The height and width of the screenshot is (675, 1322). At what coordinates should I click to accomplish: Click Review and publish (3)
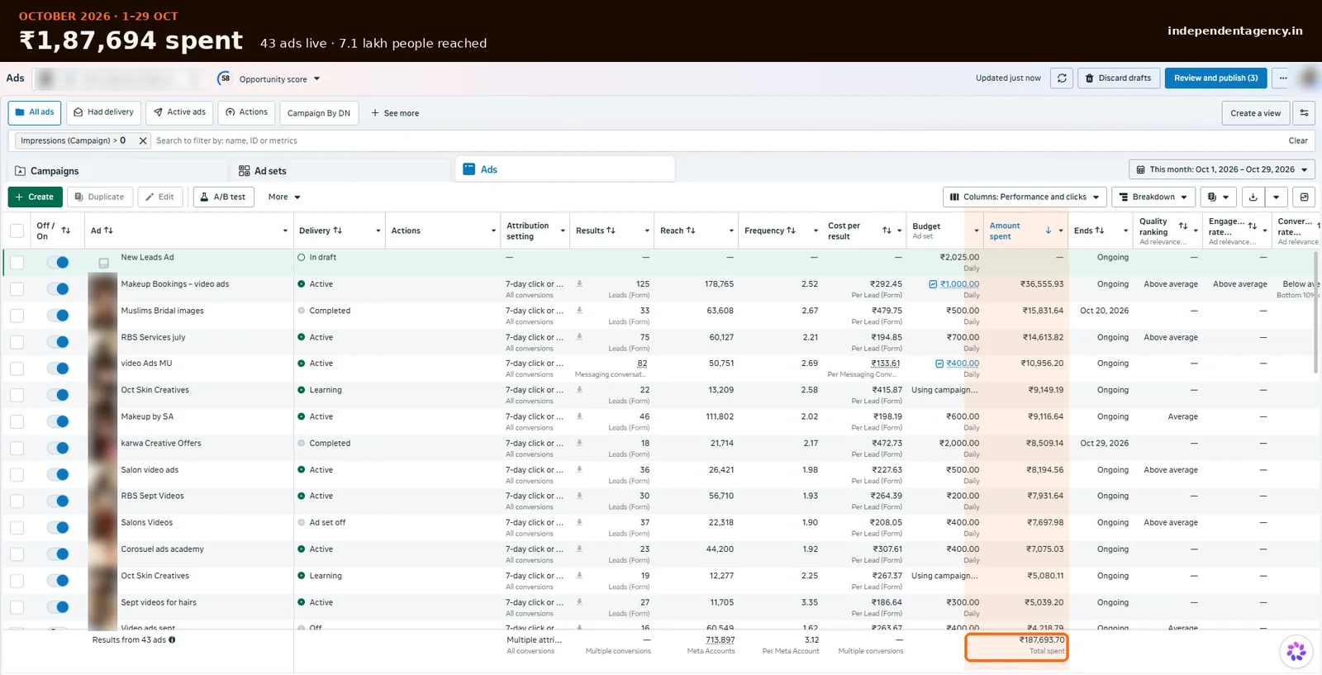point(1215,78)
